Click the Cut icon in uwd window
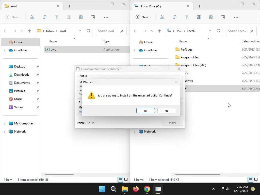 click(x=32, y=17)
